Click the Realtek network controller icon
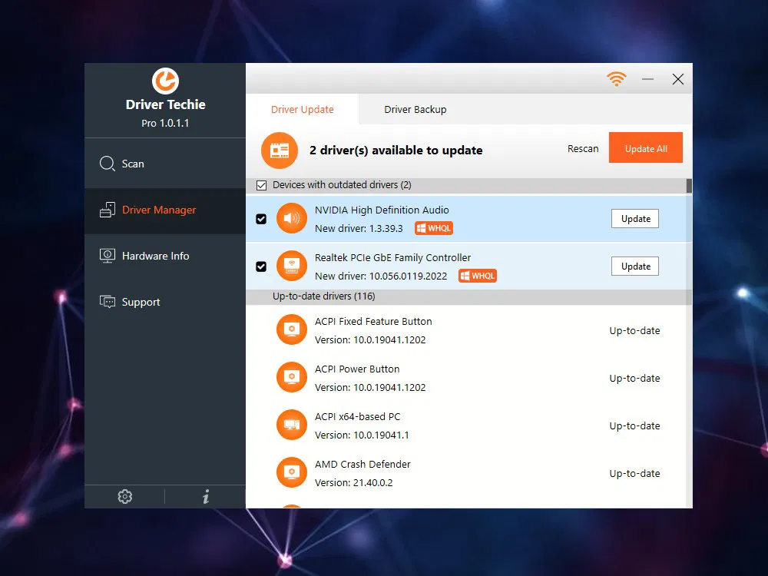 (x=291, y=266)
